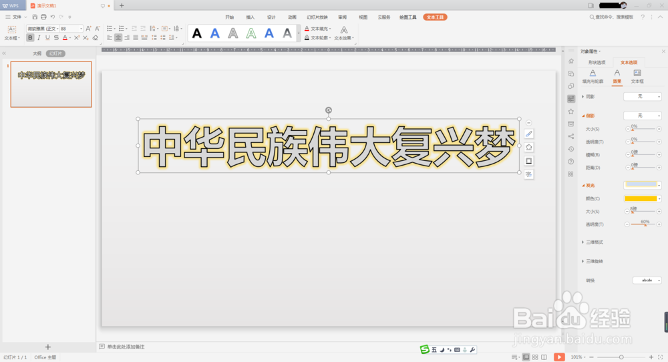Select the black solid A text style

pyautogui.click(x=197, y=33)
